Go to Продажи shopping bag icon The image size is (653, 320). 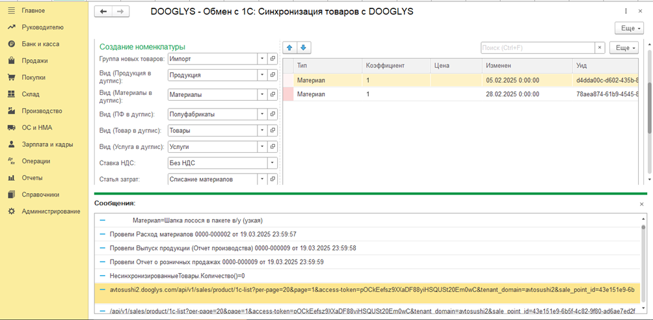coord(12,61)
